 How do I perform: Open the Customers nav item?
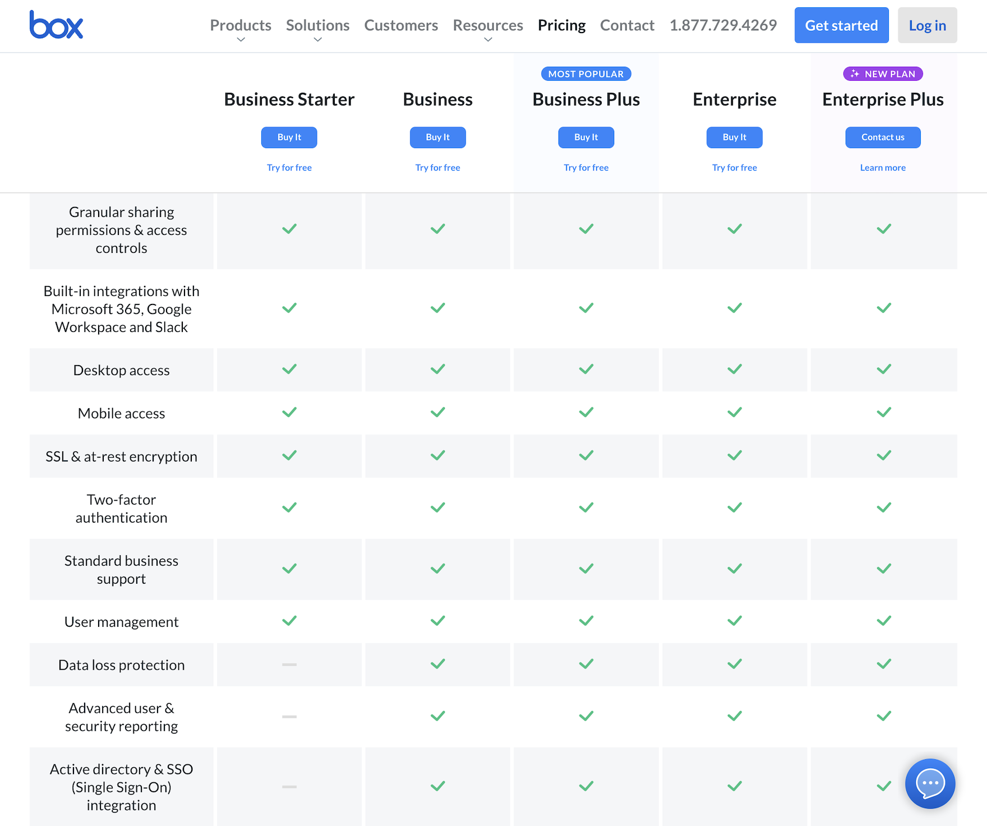(x=401, y=25)
